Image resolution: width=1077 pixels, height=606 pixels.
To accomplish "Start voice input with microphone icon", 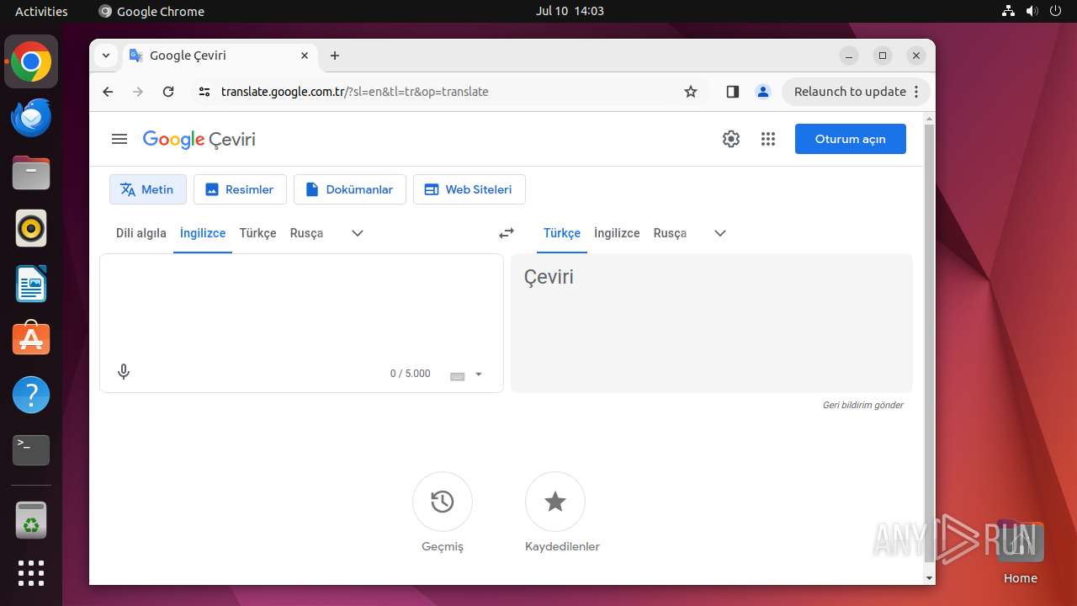I will (x=124, y=371).
